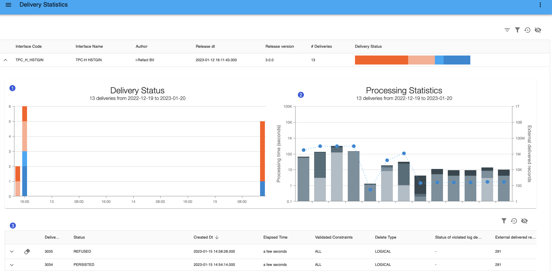Sort by Release version column

(280, 47)
